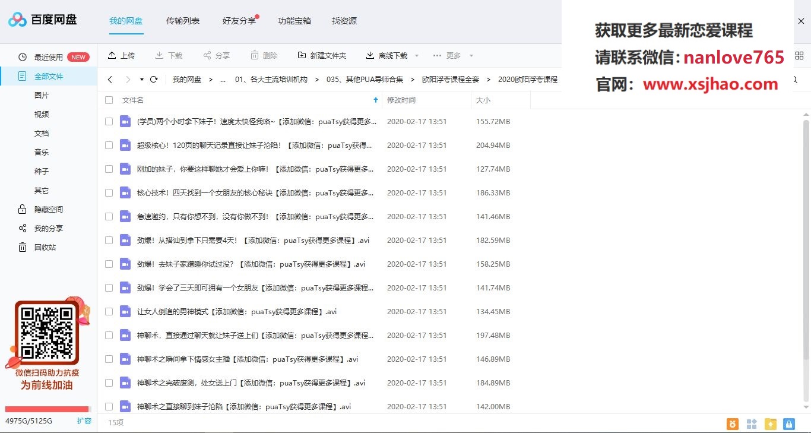Switch to the 我的网盘 tab
This screenshot has height=433, width=811.
(x=126, y=21)
